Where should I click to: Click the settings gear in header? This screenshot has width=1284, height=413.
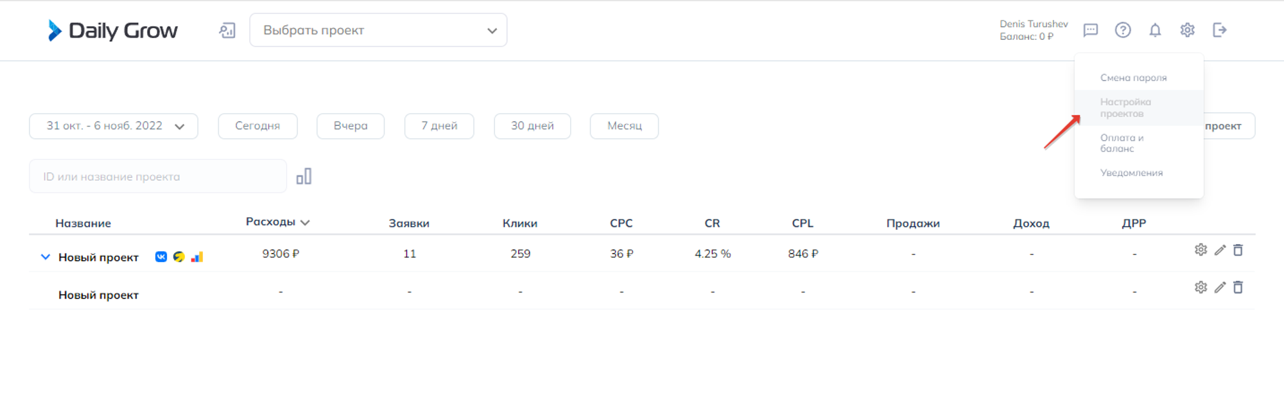click(1186, 30)
